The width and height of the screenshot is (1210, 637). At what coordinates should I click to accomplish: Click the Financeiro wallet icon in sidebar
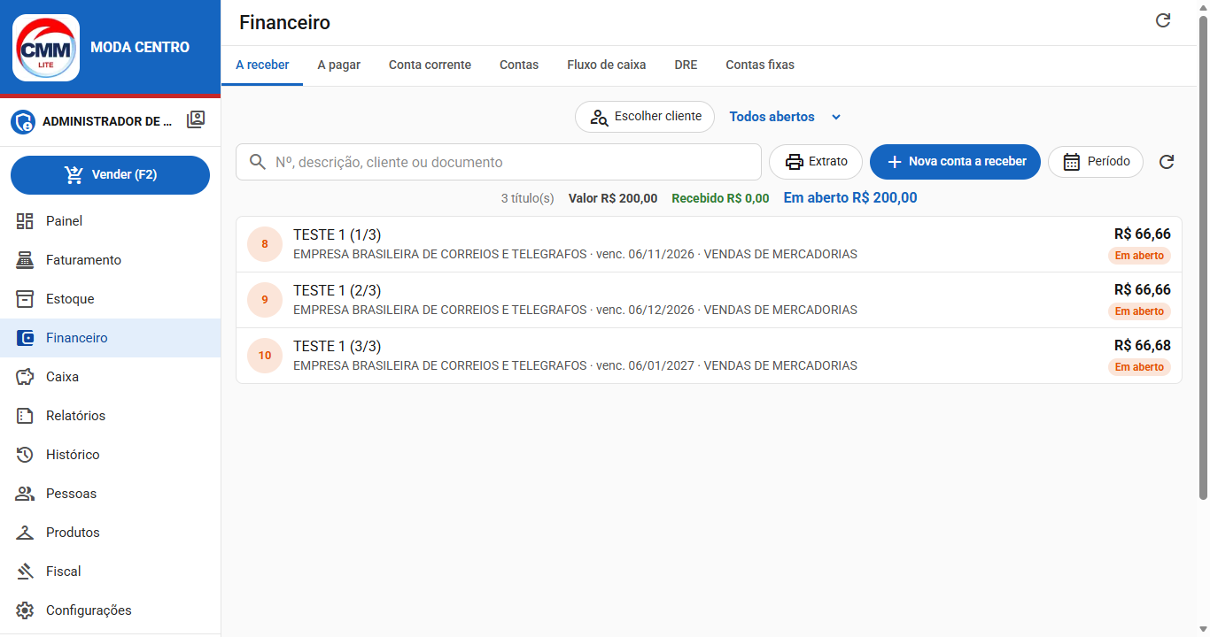click(25, 338)
